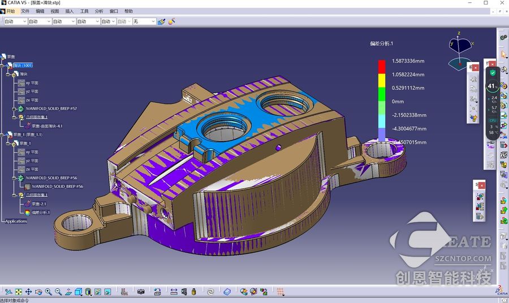Click the Measure Item icon
Screen dimensions: 509x303
coord(184,292)
